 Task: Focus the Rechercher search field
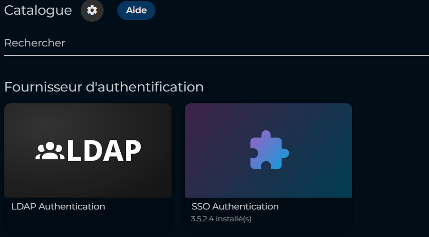click(x=214, y=43)
